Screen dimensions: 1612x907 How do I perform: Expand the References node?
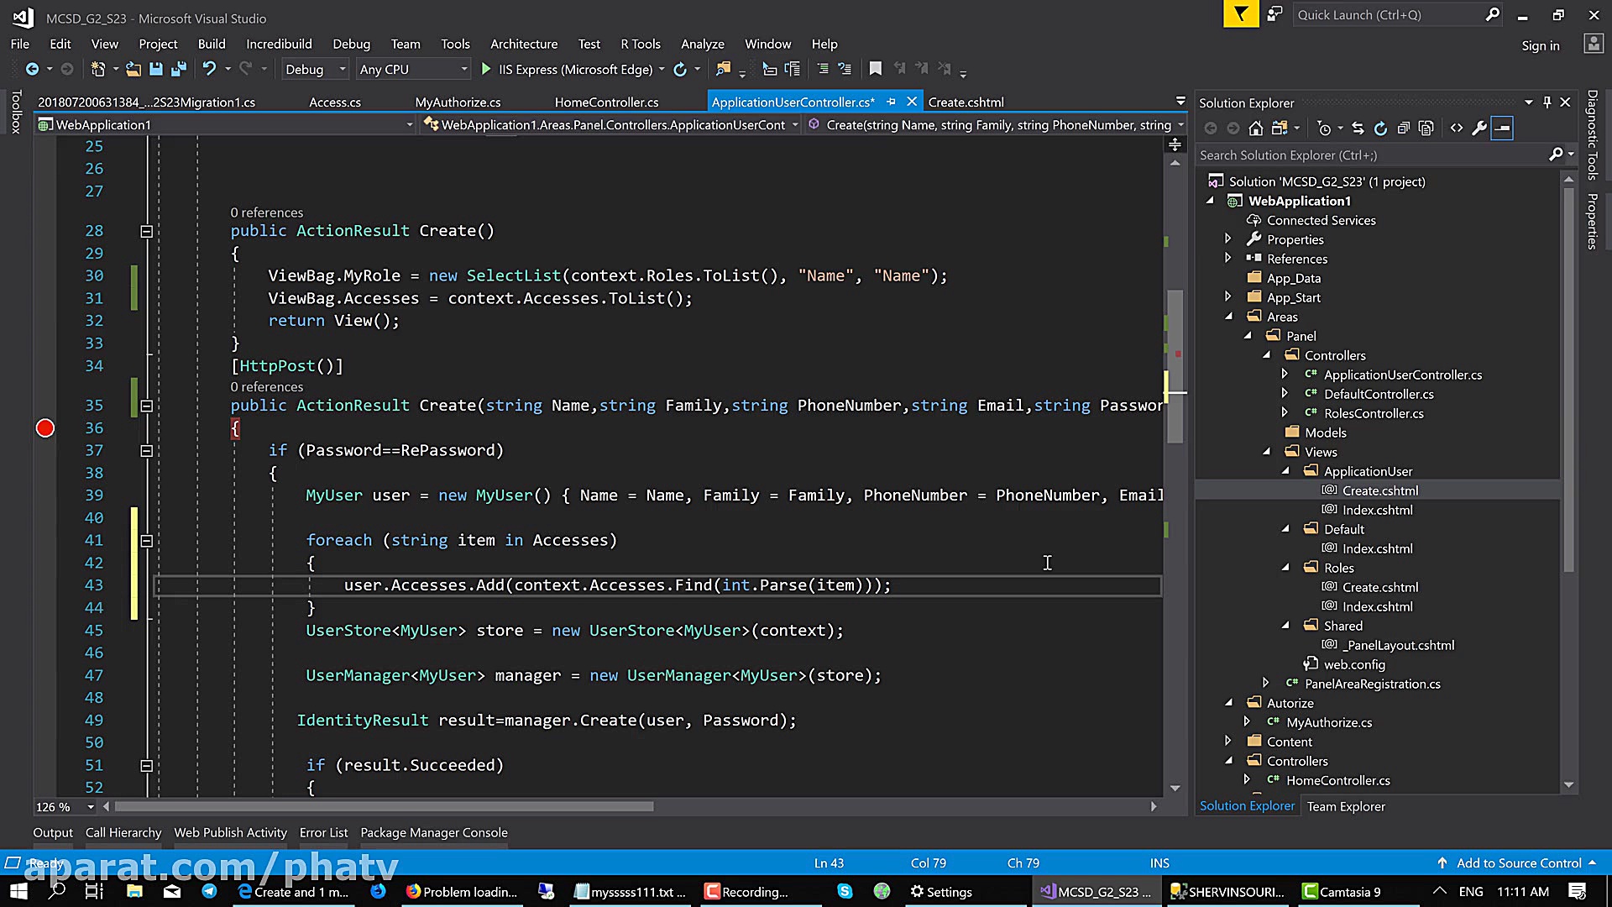(1228, 258)
